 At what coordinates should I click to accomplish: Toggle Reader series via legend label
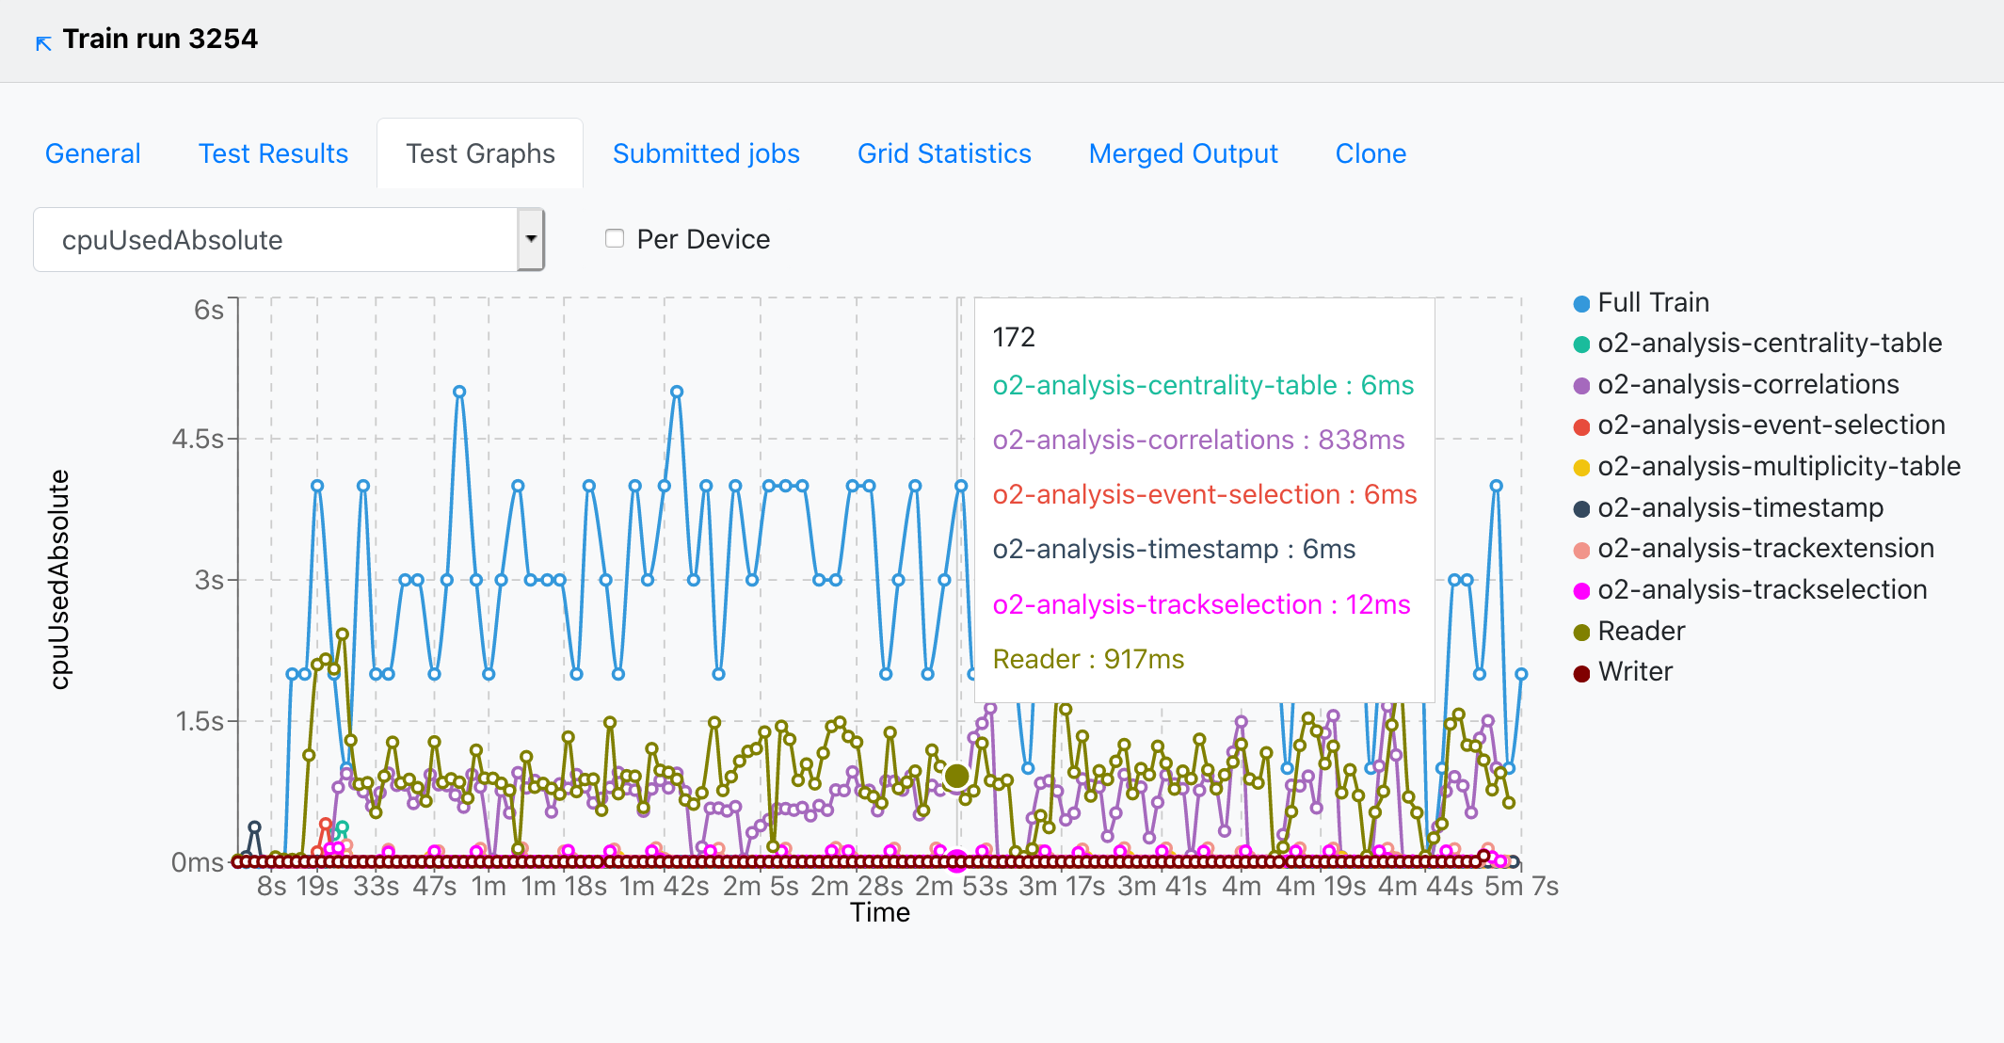point(1641,631)
